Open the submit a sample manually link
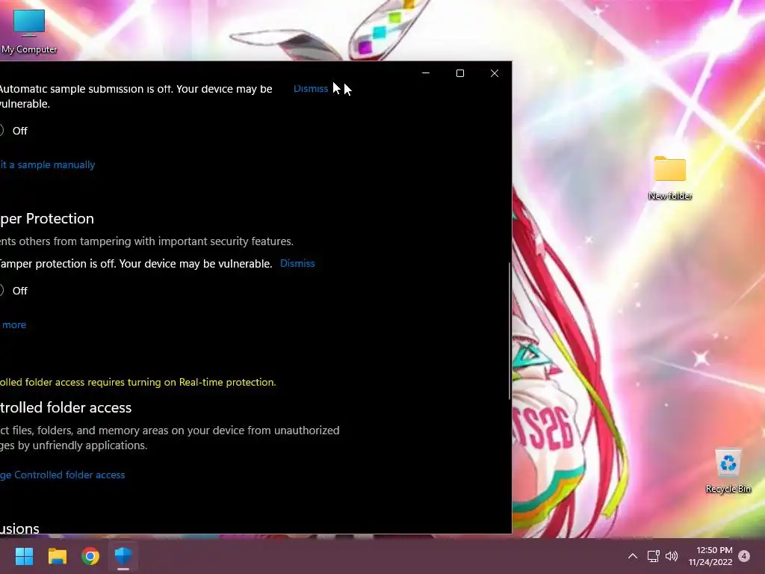Image resolution: width=765 pixels, height=574 pixels. [x=47, y=165]
